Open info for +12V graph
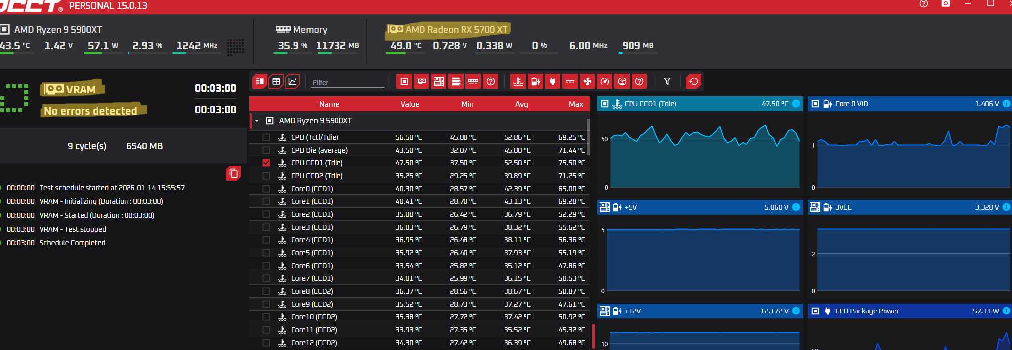 click(x=796, y=311)
